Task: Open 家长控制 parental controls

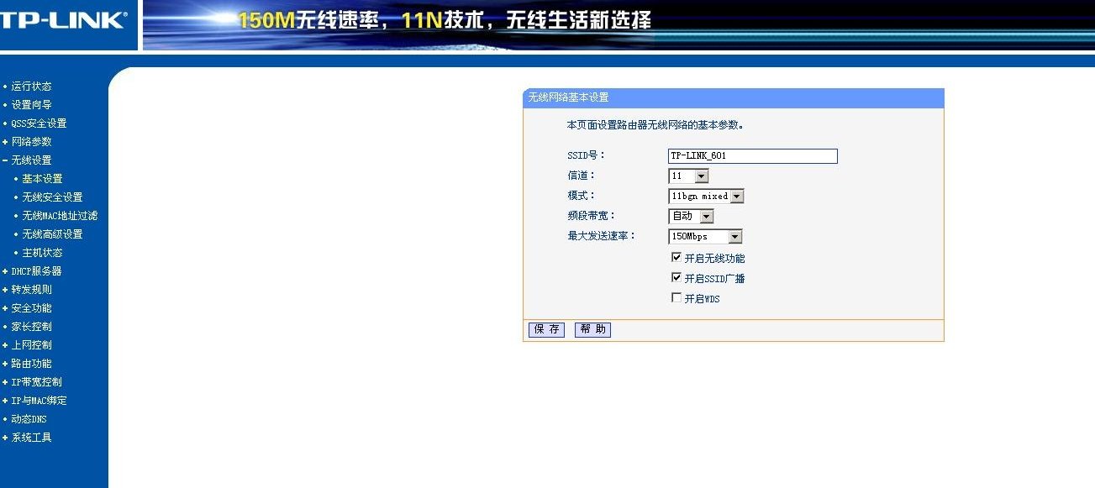Action: click(31, 326)
